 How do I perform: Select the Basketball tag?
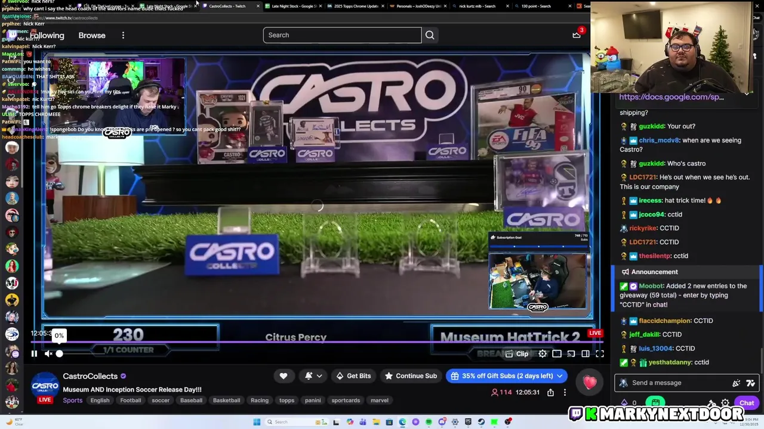click(226, 400)
